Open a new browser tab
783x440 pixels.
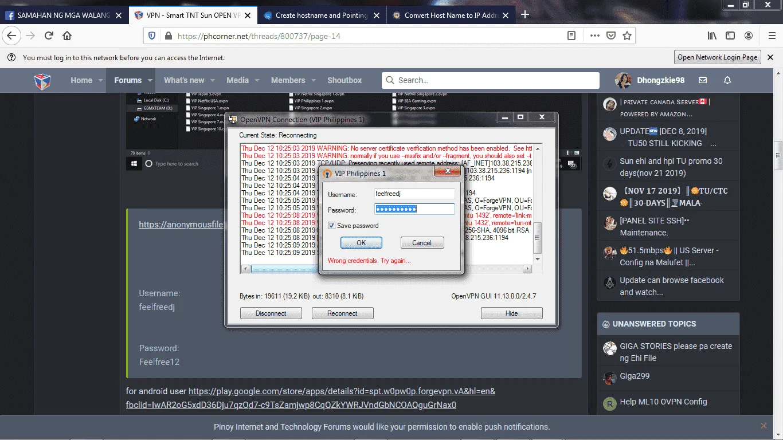[525, 15]
